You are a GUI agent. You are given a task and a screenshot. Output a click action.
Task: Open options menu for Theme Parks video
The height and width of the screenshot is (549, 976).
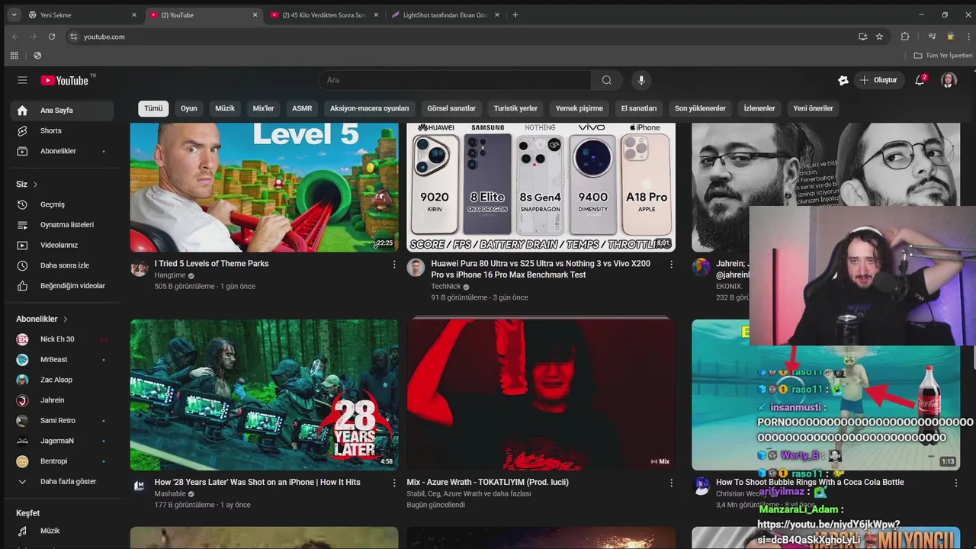(x=394, y=264)
